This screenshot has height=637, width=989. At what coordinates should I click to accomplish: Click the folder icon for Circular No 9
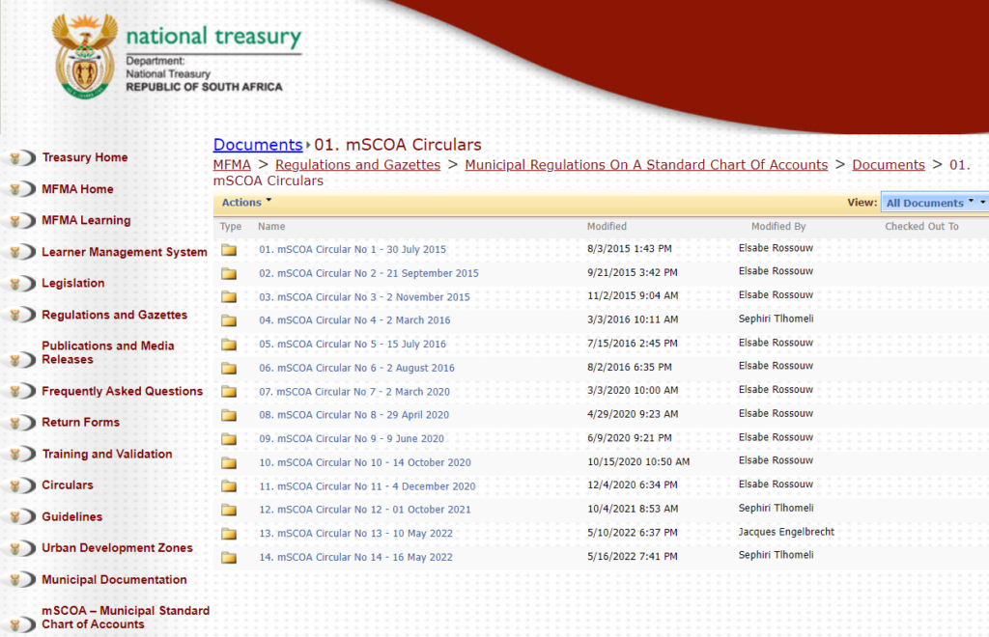229,439
